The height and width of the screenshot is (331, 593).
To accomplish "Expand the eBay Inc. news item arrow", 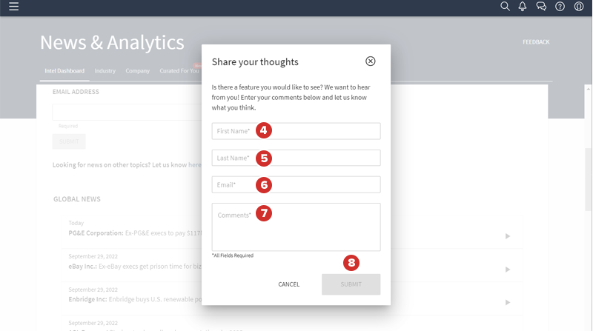I will coord(508,270).
